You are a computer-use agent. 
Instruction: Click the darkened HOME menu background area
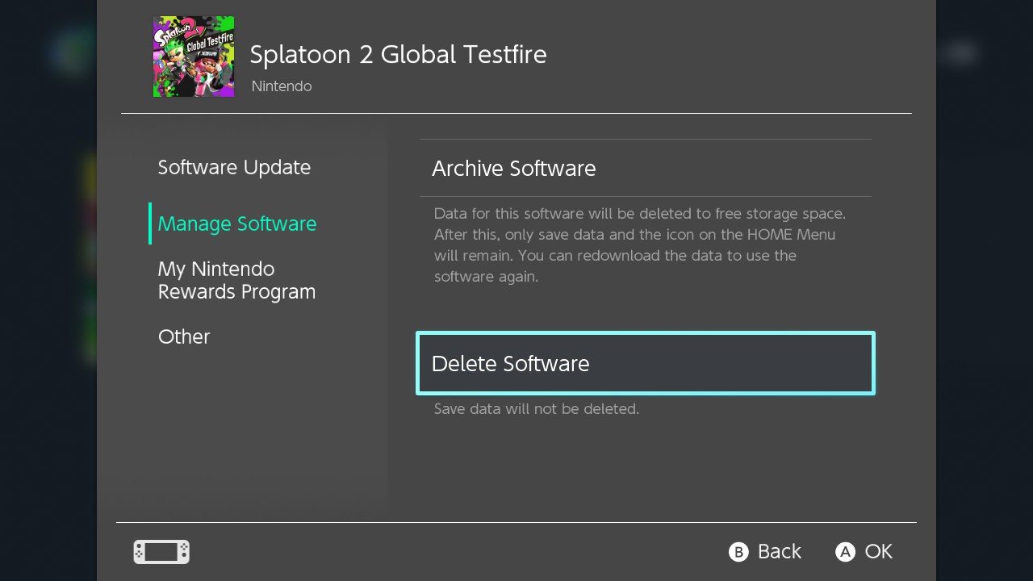(48, 323)
